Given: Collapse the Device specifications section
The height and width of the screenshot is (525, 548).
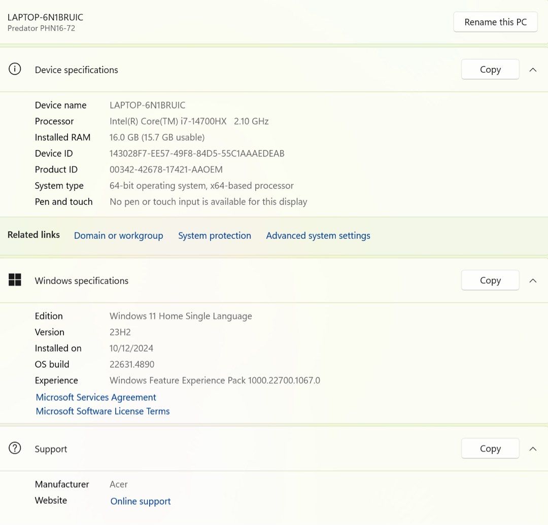Looking at the screenshot, I should click(533, 70).
